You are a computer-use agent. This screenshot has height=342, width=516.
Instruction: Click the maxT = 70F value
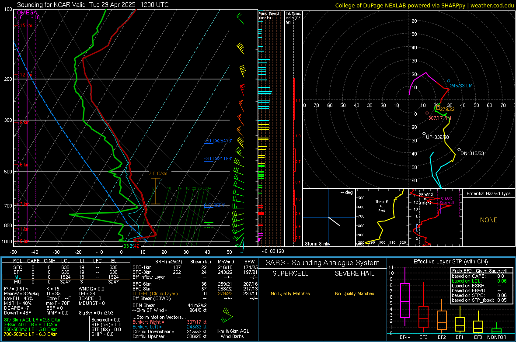coord(58,303)
